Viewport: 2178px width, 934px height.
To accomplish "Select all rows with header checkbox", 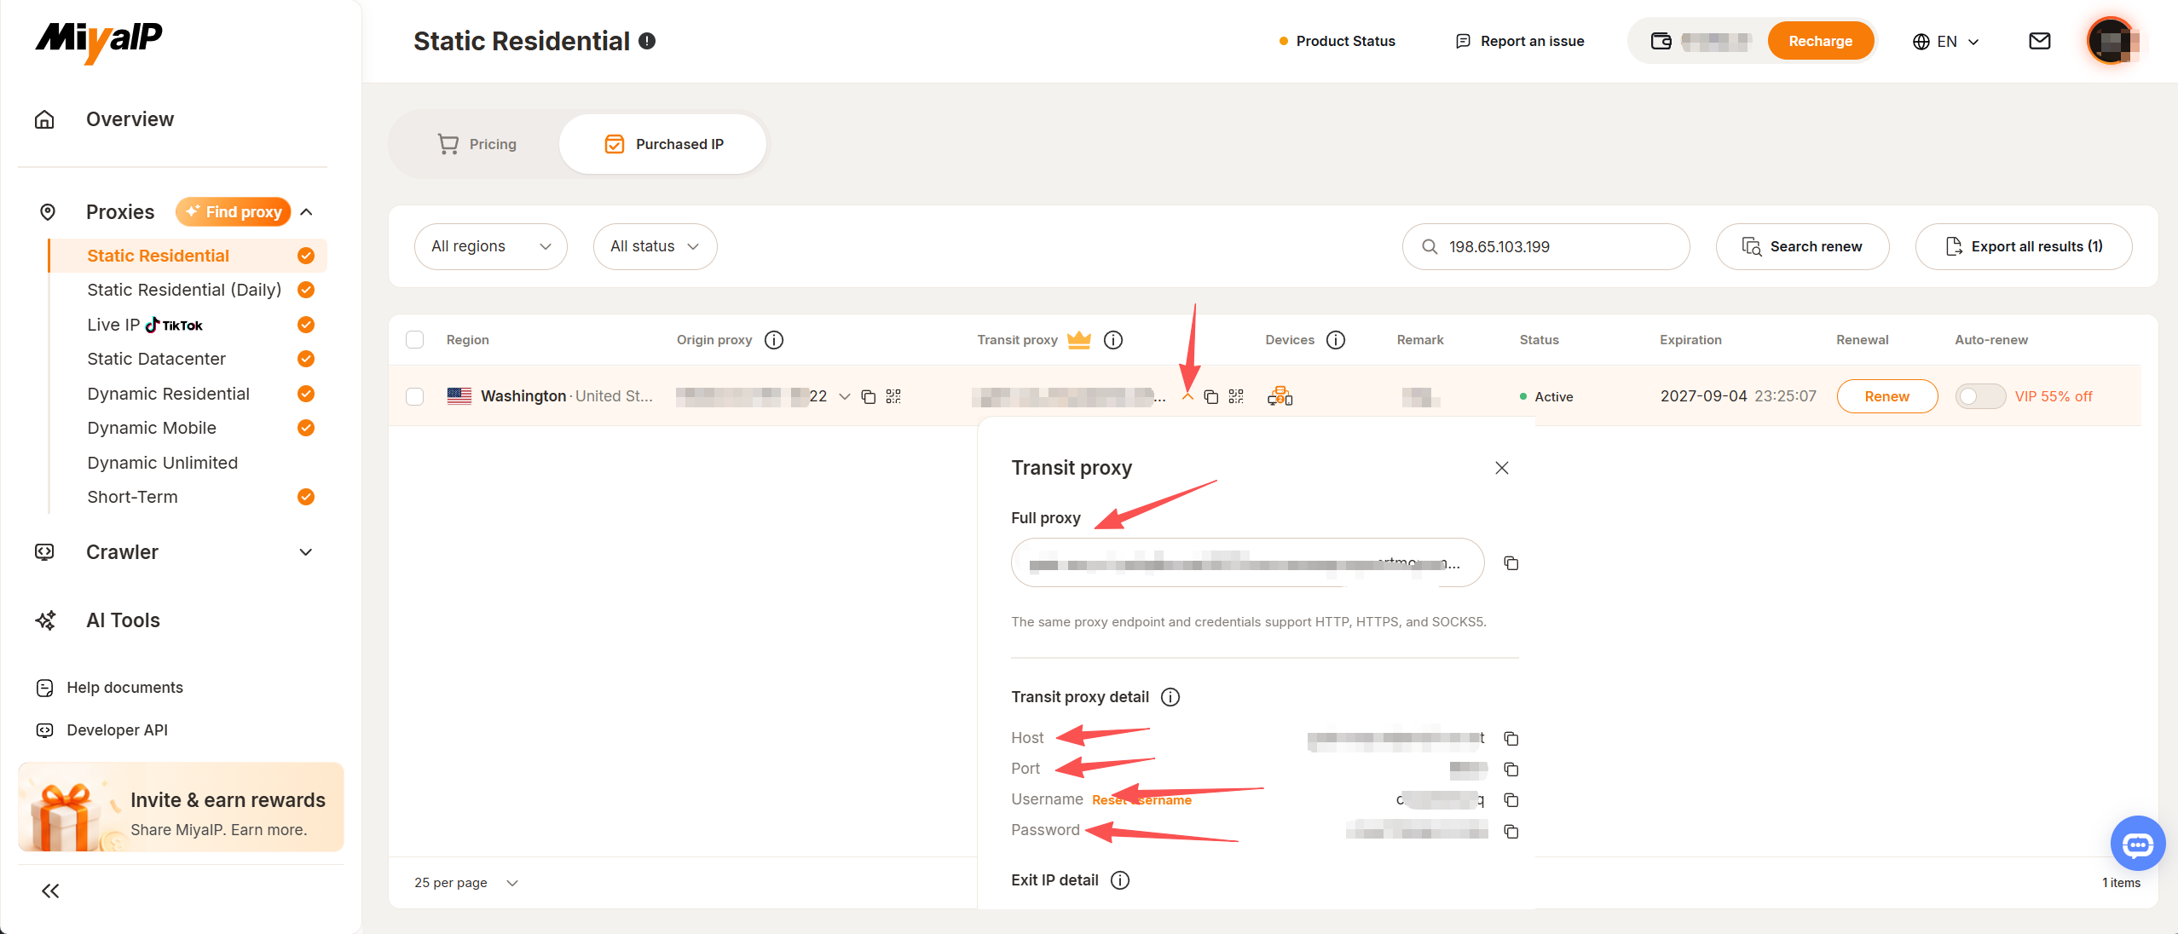I will click(415, 340).
